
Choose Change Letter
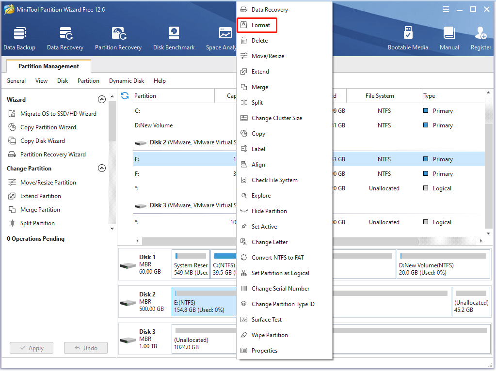[x=285, y=242]
